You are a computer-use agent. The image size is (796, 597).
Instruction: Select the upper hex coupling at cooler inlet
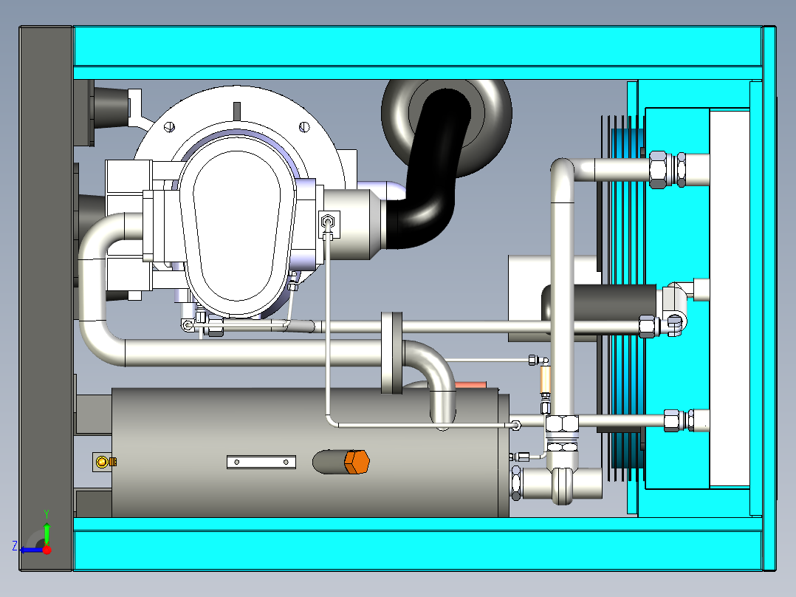[659, 170]
